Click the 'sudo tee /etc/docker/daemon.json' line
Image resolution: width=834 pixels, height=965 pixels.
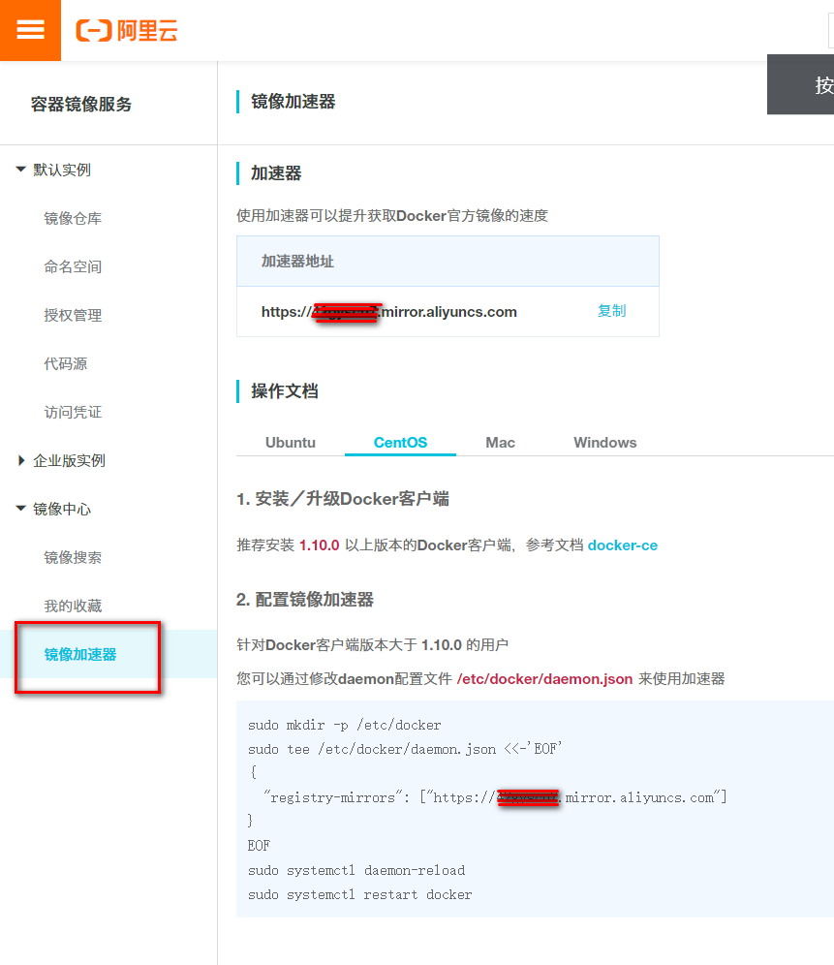405,749
